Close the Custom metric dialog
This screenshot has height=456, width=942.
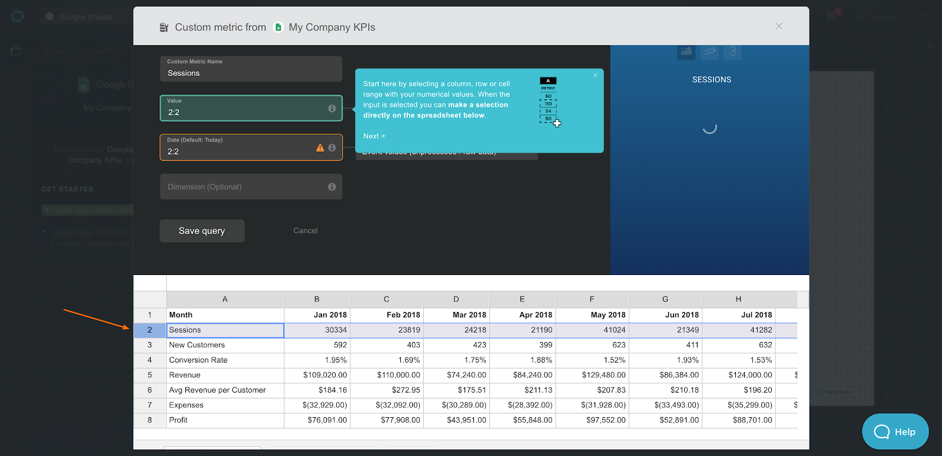(779, 26)
